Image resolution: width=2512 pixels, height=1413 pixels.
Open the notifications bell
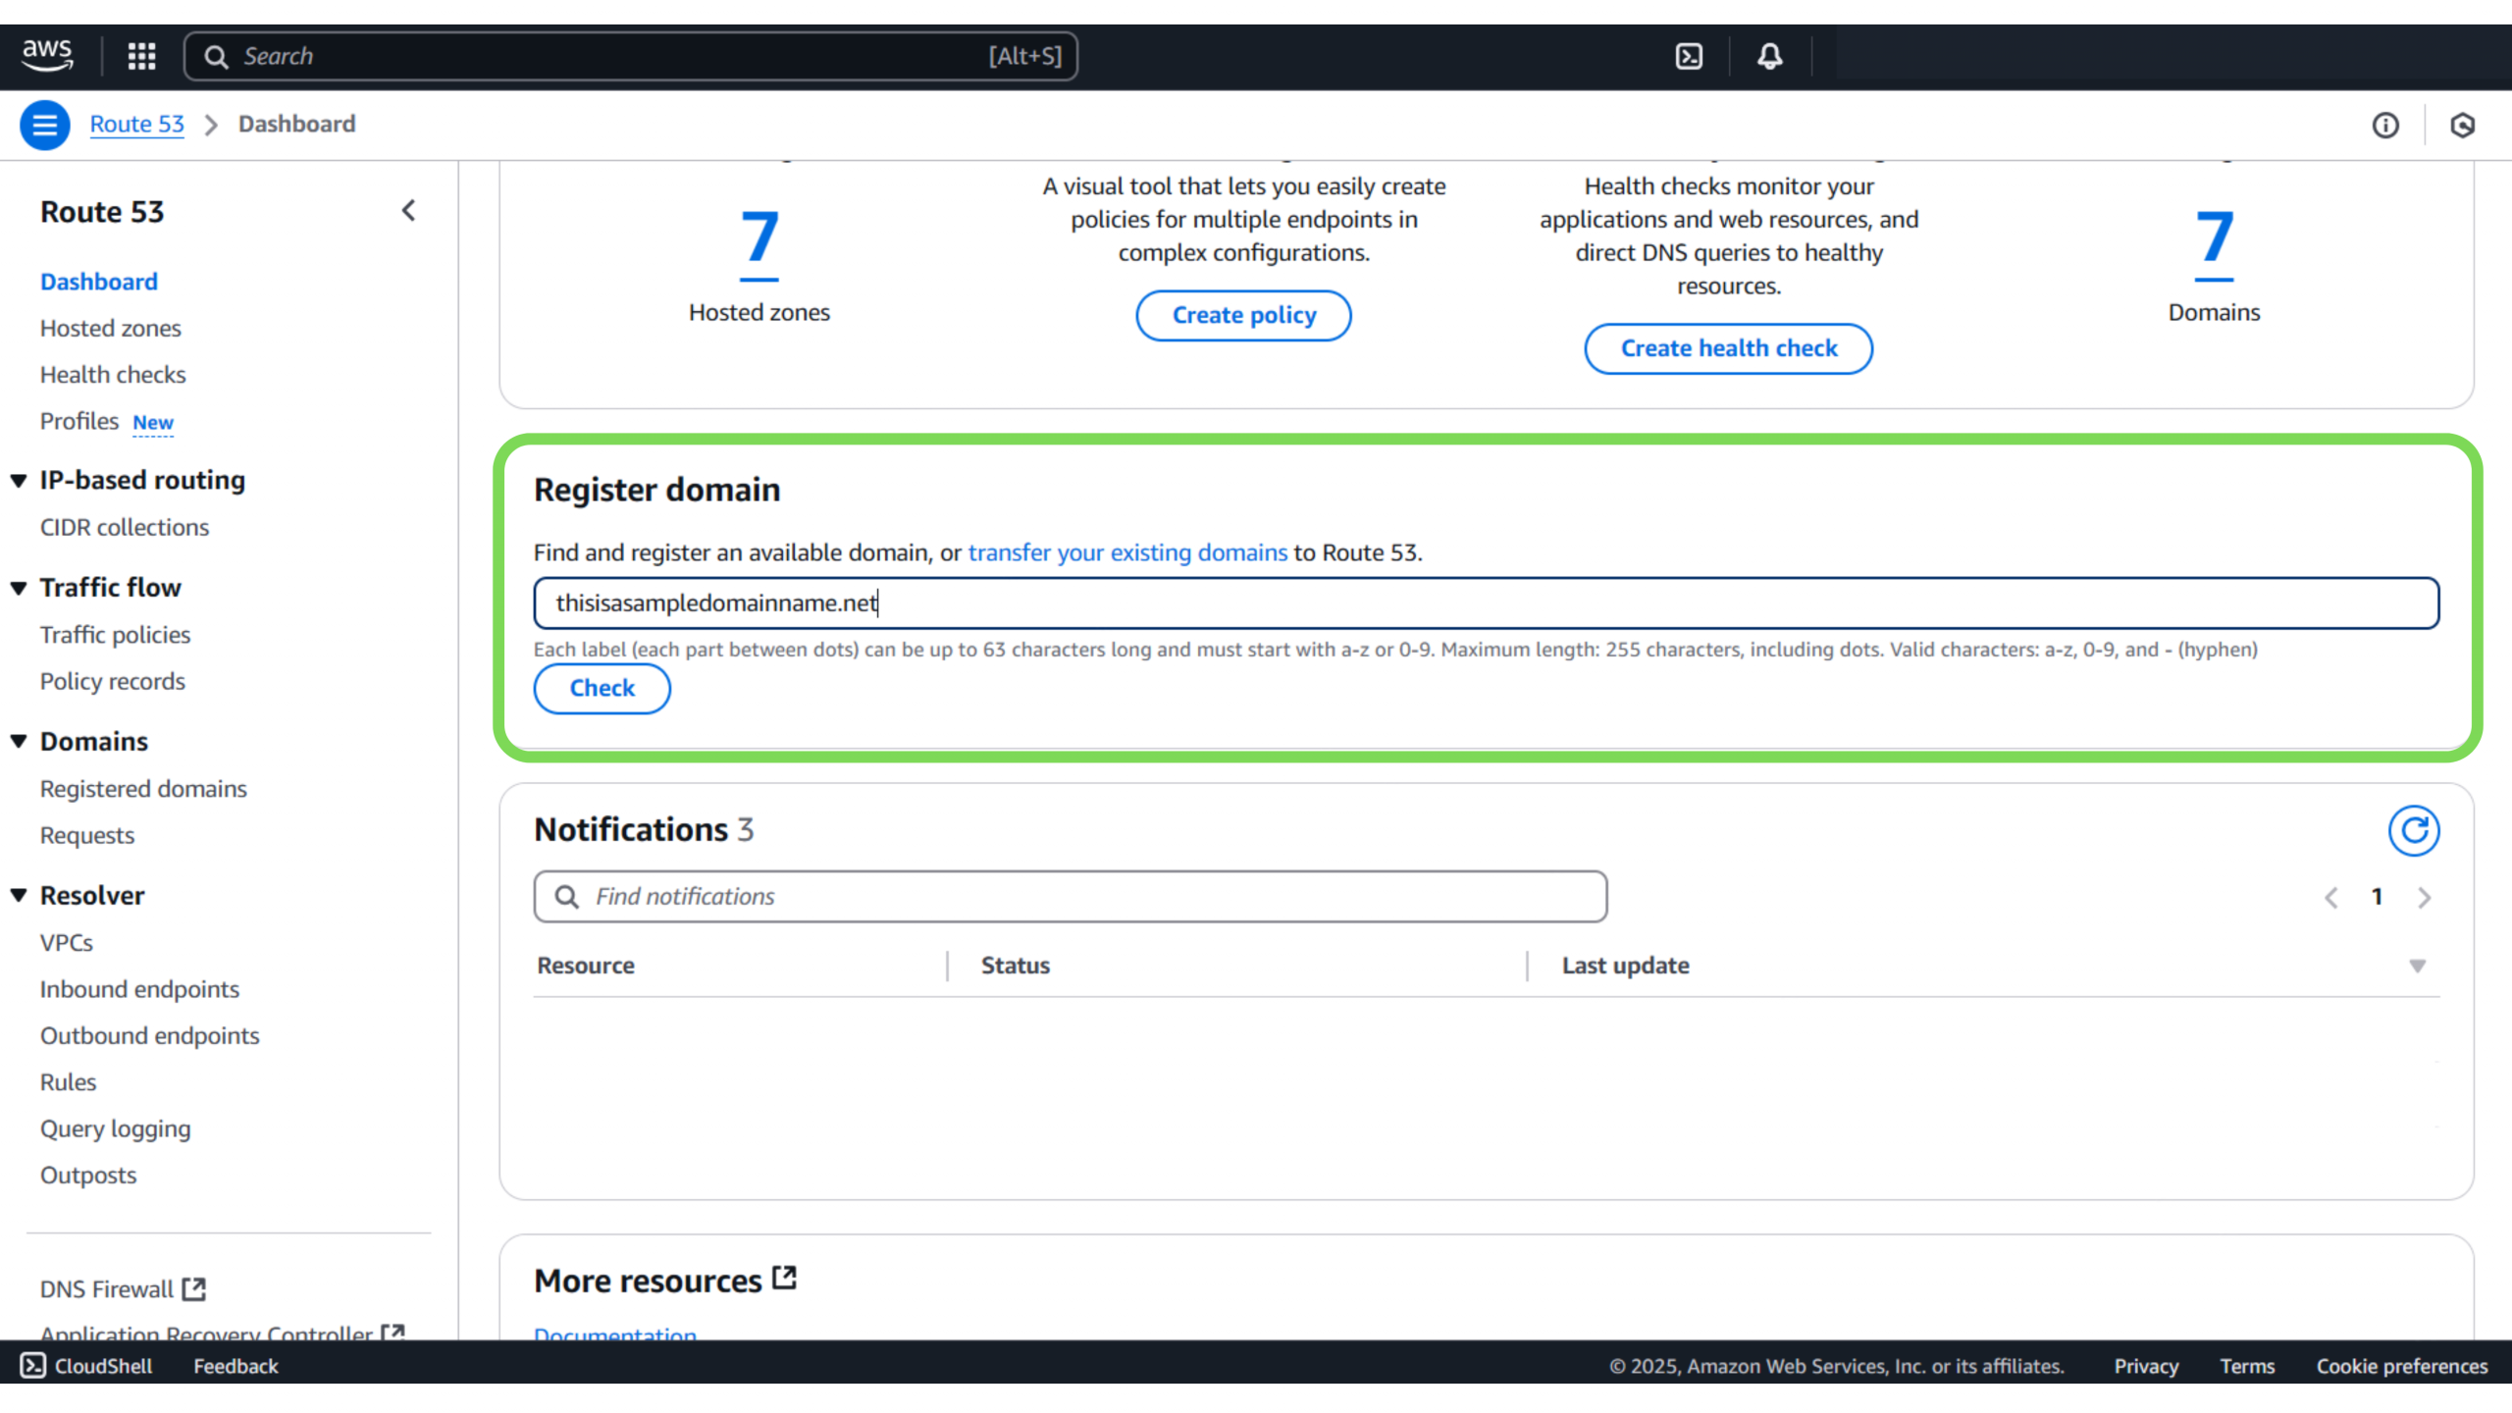click(x=1769, y=56)
